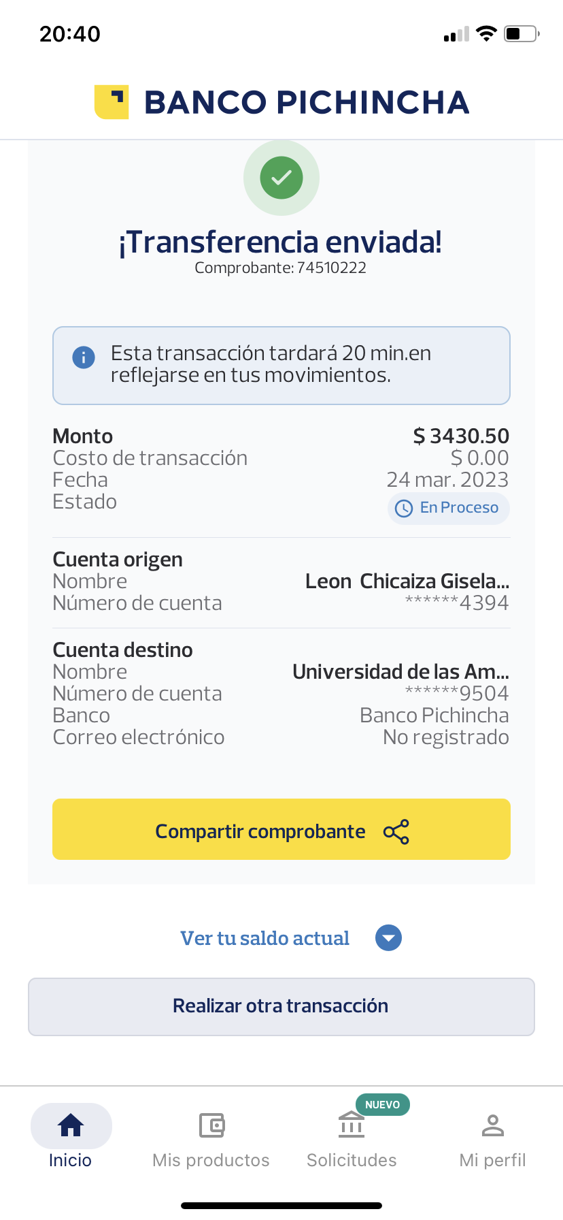This screenshot has height=1220, width=563.
Task: Tap the share icon on yellow button
Action: [x=396, y=832]
